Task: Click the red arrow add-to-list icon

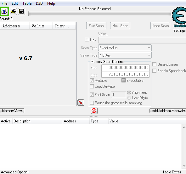Action: (x=81, y=103)
